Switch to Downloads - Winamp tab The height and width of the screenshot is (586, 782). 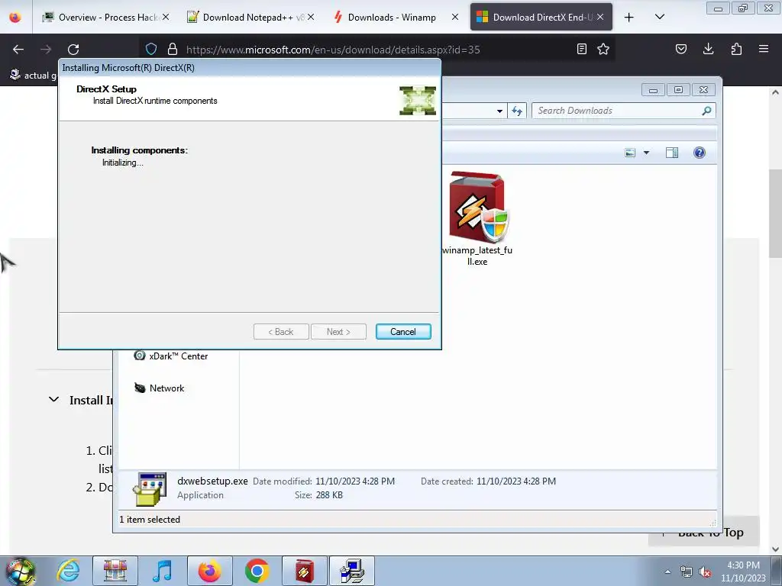(x=392, y=18)
